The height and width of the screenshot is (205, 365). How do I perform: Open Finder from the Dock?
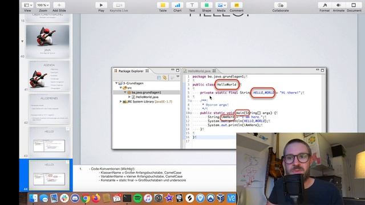(33, 198)
